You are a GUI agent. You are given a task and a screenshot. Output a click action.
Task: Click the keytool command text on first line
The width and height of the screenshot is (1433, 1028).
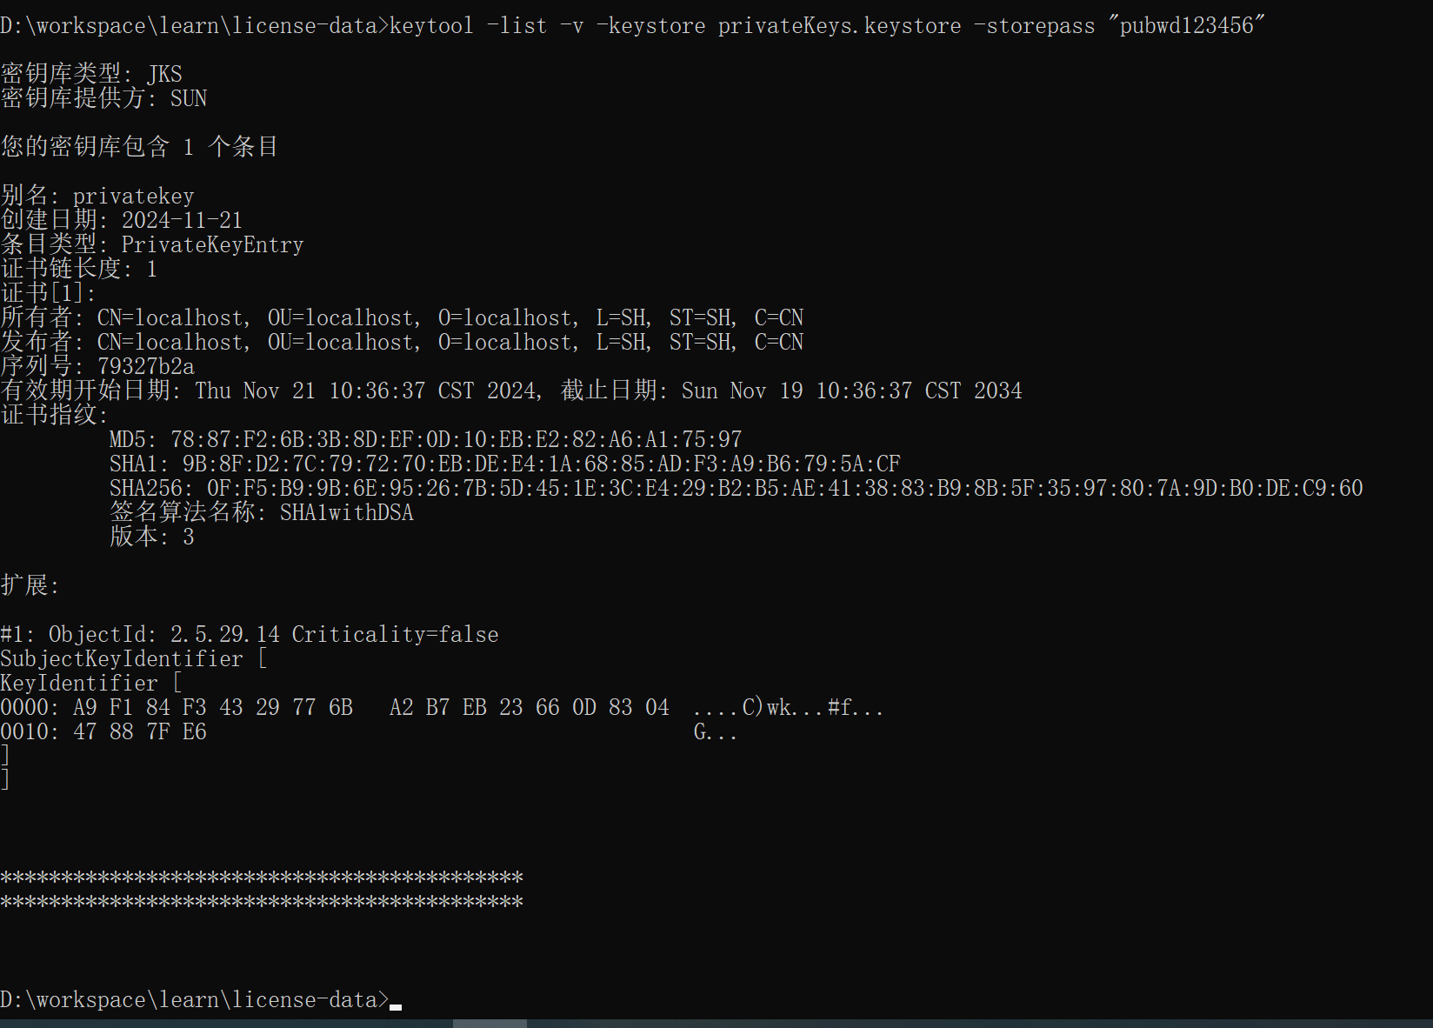[827, 26]
